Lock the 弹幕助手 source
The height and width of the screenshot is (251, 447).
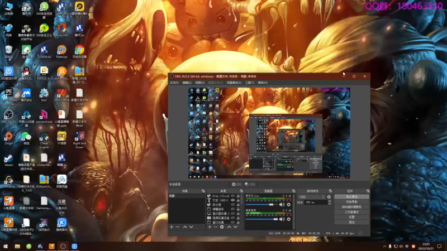coord(238,209)
